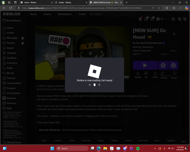Open the Chat panel button at bottom right
Viewport: 190px width, 152px height.
pyautogui.click(x=183, y=141)
